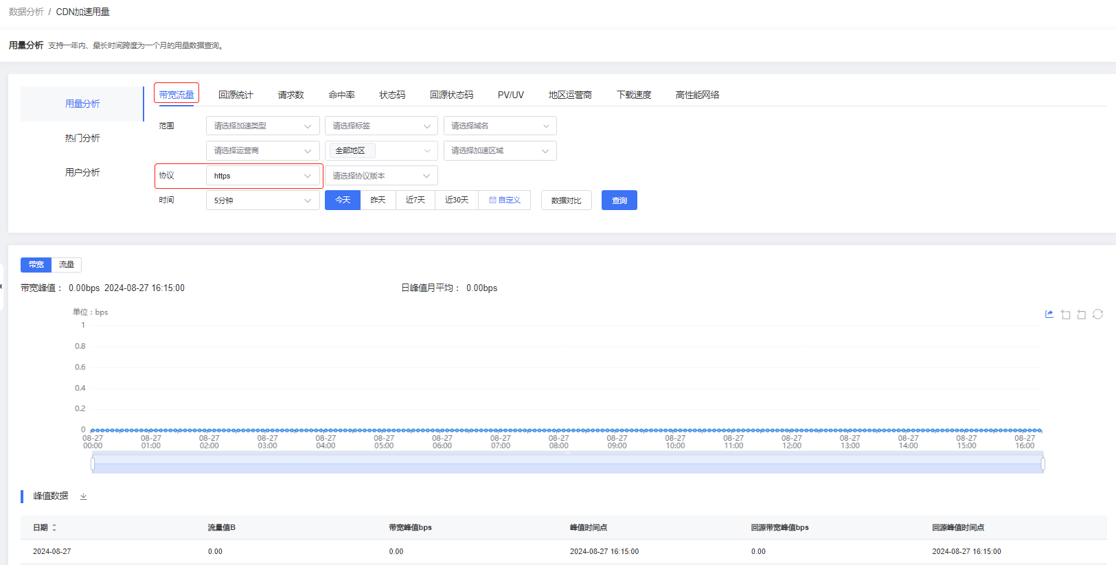Click the 数据对比 button
The height and width of the screenshot is (565, 1116).
(566, 200)
